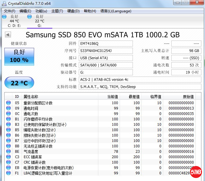The height and width of the screenshot is (181, 205).
Task: Click worst value 23 in 气流温度 row
Action: coord(138,152)
